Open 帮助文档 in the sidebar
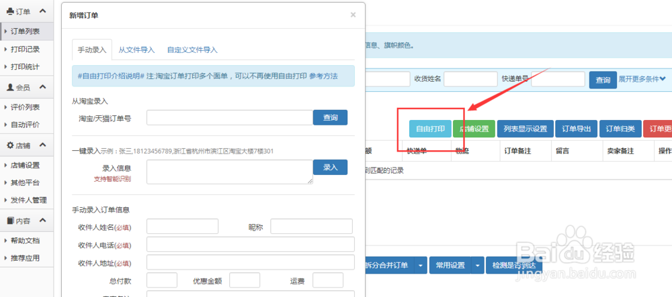The height and width of the screenshot is (297, 672). [27, 241]
